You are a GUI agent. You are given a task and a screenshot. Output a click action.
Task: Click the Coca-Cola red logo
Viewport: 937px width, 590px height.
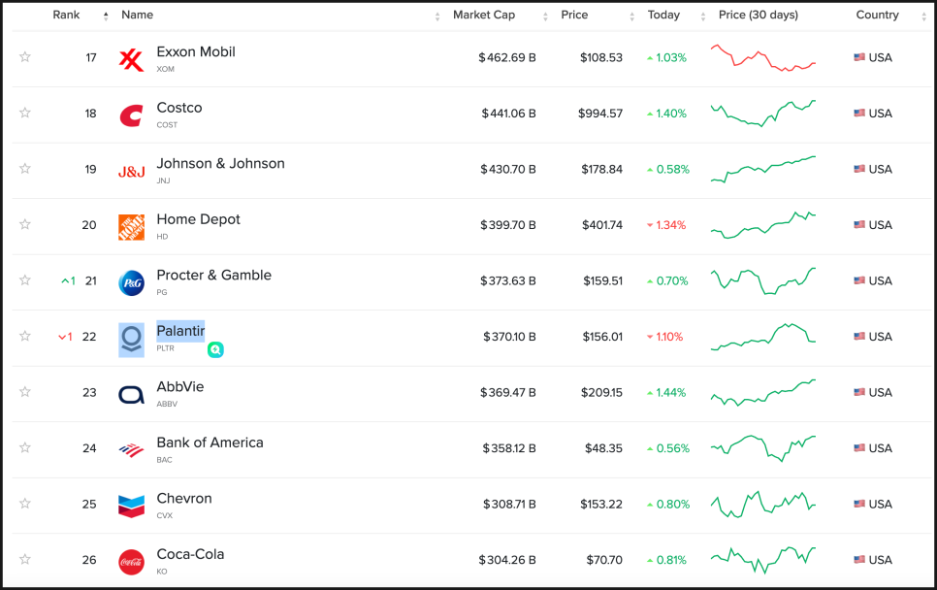132,562
